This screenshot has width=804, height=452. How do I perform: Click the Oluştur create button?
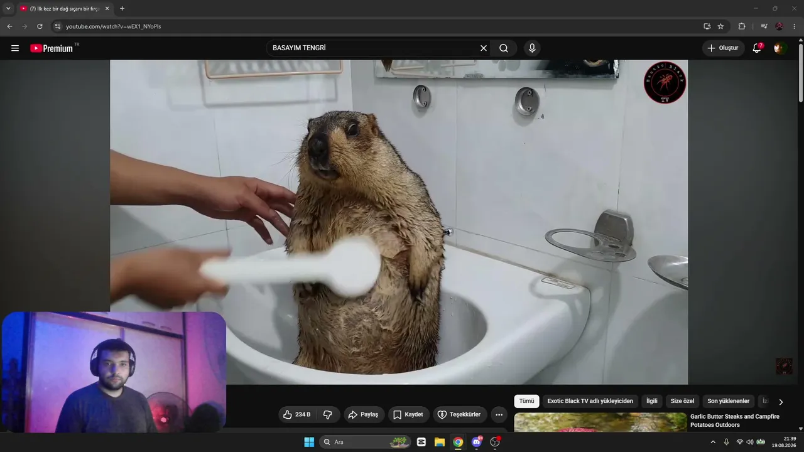tap(723, 48)
